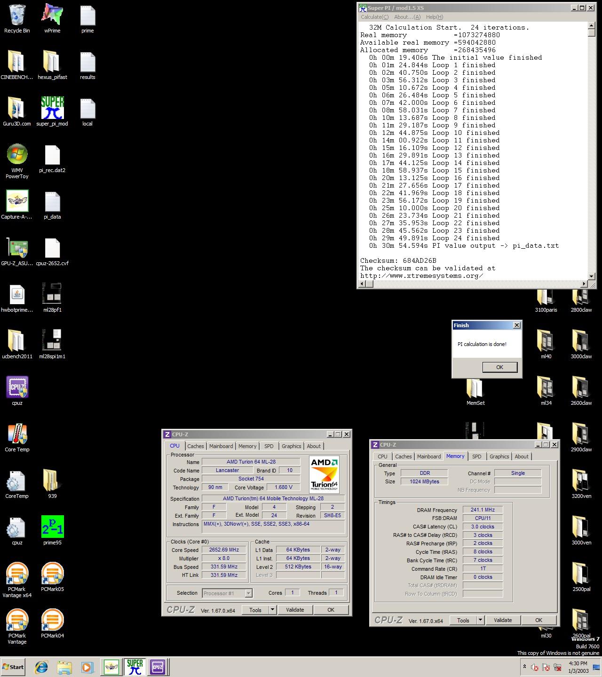Switch to Mainboard tab in left CPU-Z

coord(221,446)
